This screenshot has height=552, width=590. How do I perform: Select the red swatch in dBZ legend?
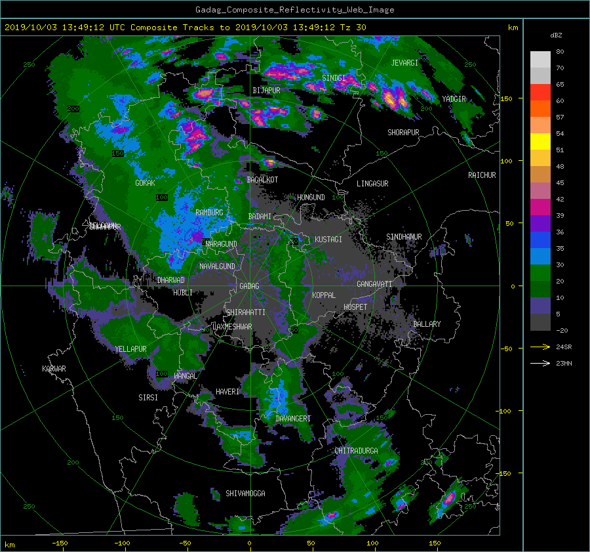coord(540,93)
